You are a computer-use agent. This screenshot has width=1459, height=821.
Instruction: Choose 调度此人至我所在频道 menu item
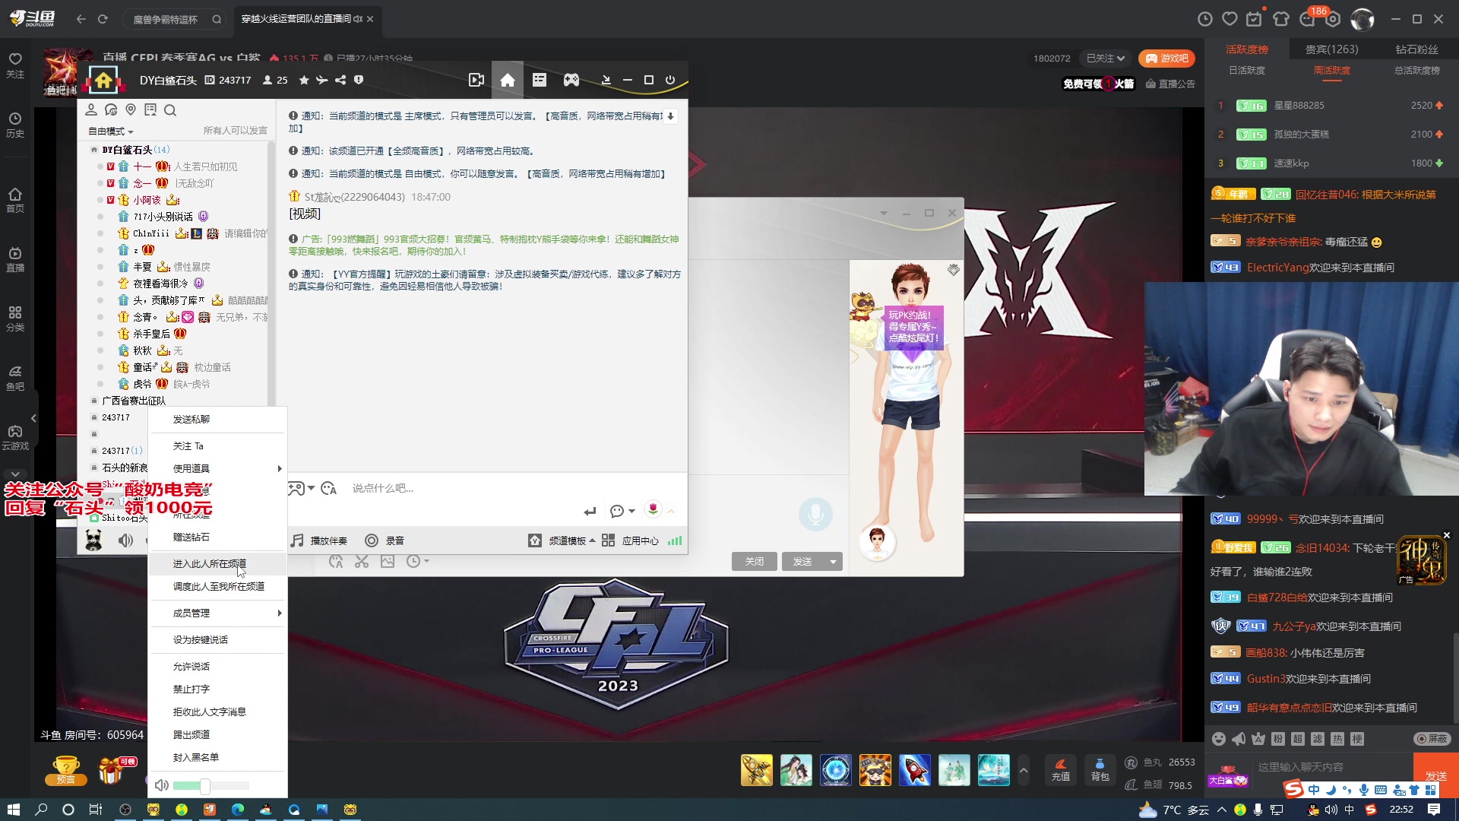218,586
